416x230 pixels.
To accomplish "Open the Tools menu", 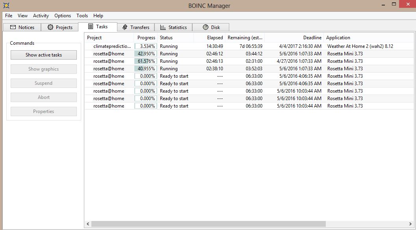I will point(82,16).
